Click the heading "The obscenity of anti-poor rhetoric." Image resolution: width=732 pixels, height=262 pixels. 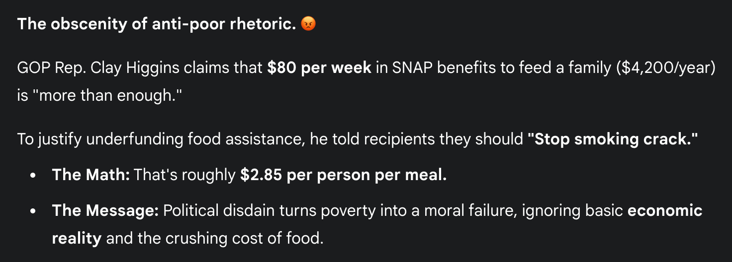pyautogui.click(x=157, y=24)
